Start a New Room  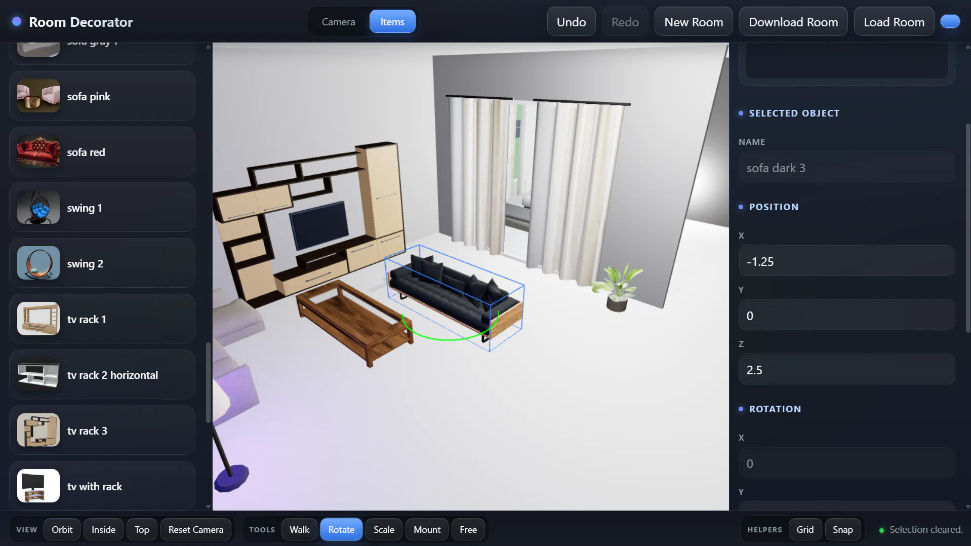click(x=694, y=22)
